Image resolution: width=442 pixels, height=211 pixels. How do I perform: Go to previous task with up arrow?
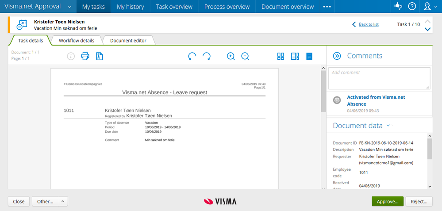428,21
